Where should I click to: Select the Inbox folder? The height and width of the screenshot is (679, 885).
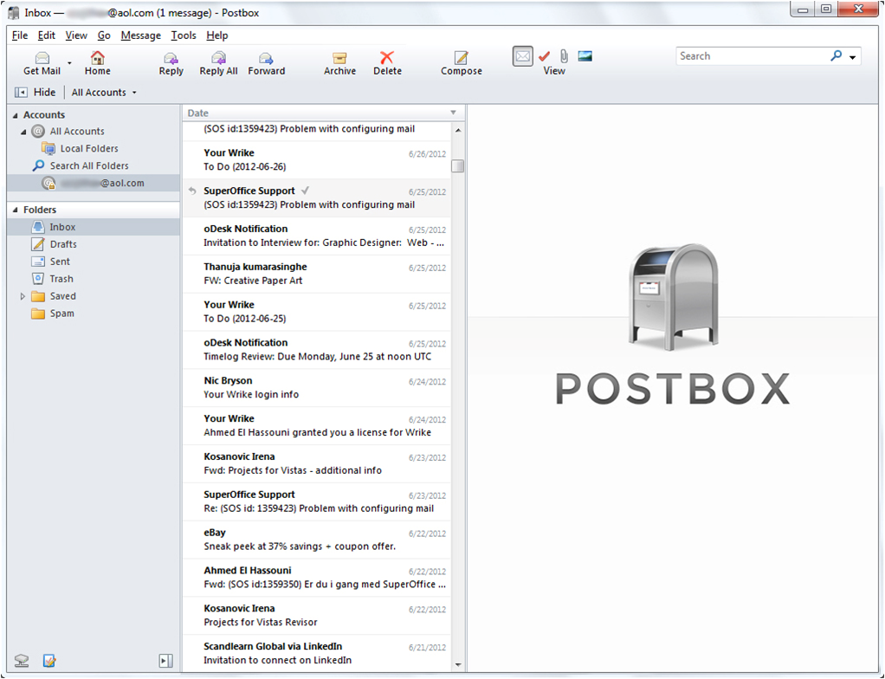(x=94, y=227)
